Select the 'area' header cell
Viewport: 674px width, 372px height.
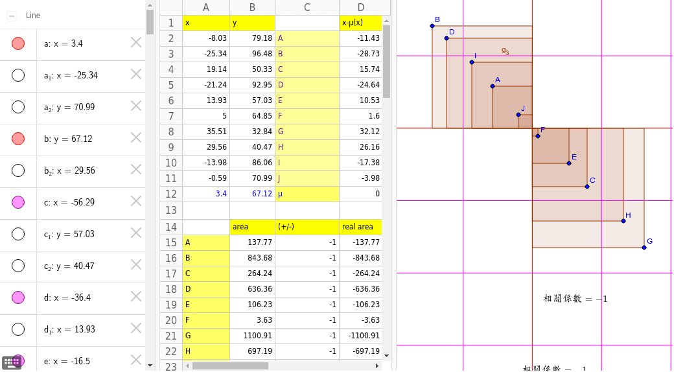point(252,227)
